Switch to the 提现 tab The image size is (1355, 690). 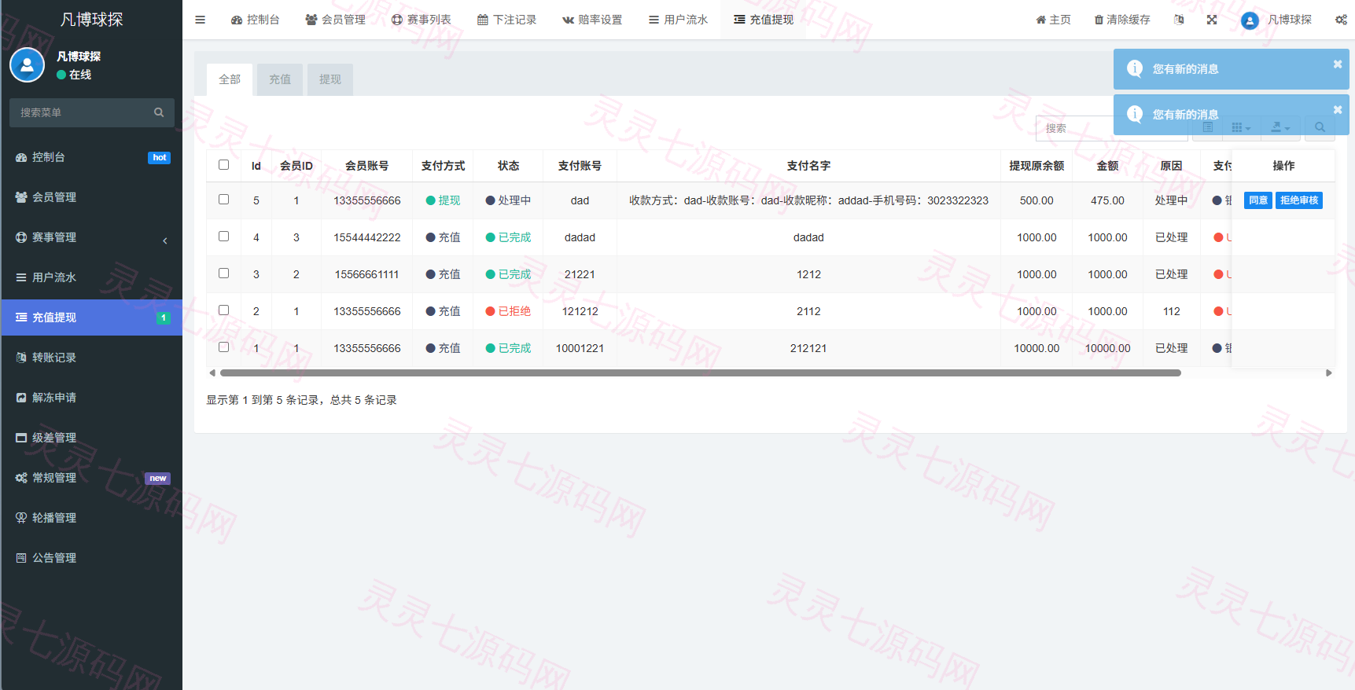tap(330, 79)
